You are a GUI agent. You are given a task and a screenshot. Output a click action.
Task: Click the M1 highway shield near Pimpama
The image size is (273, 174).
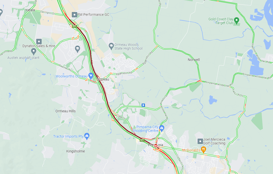point(142,140)
